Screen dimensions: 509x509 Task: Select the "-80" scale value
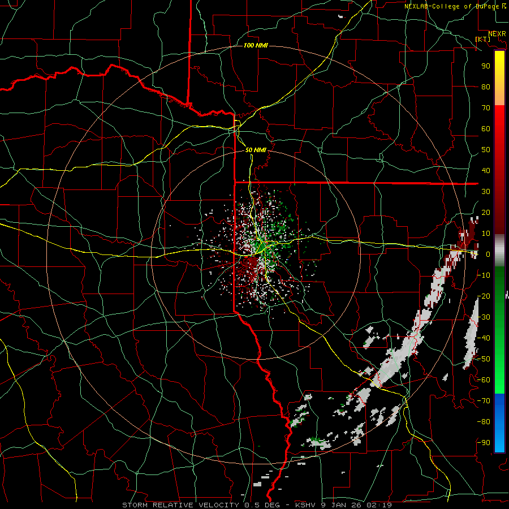point(485,422)
